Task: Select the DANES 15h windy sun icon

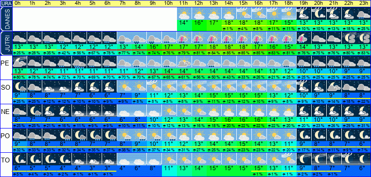Action: pos(244,14)
